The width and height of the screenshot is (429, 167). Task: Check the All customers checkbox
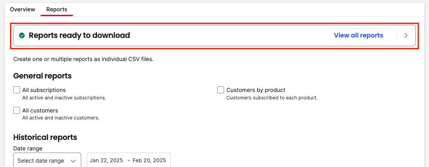17,110
